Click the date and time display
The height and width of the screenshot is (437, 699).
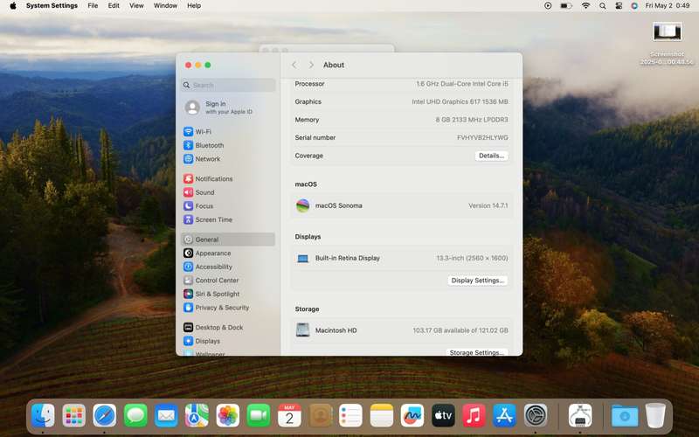(x=668, y=6)
